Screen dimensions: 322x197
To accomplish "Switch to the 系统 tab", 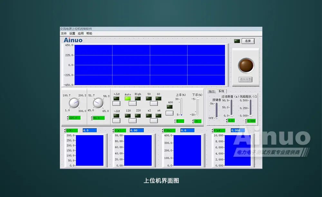I will [221, 91].
